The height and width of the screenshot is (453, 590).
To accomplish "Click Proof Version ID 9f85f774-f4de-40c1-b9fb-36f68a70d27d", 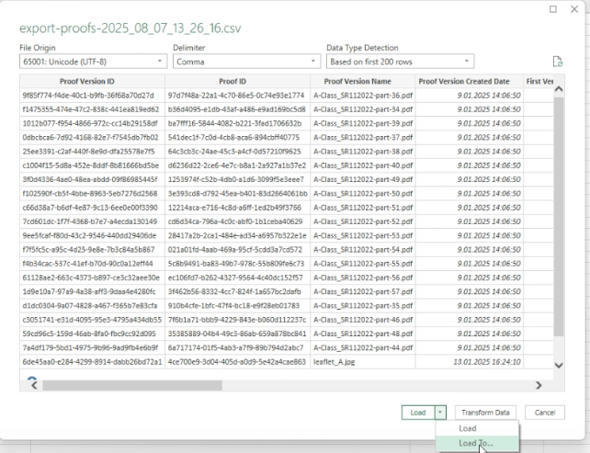I will coord(92,96).
